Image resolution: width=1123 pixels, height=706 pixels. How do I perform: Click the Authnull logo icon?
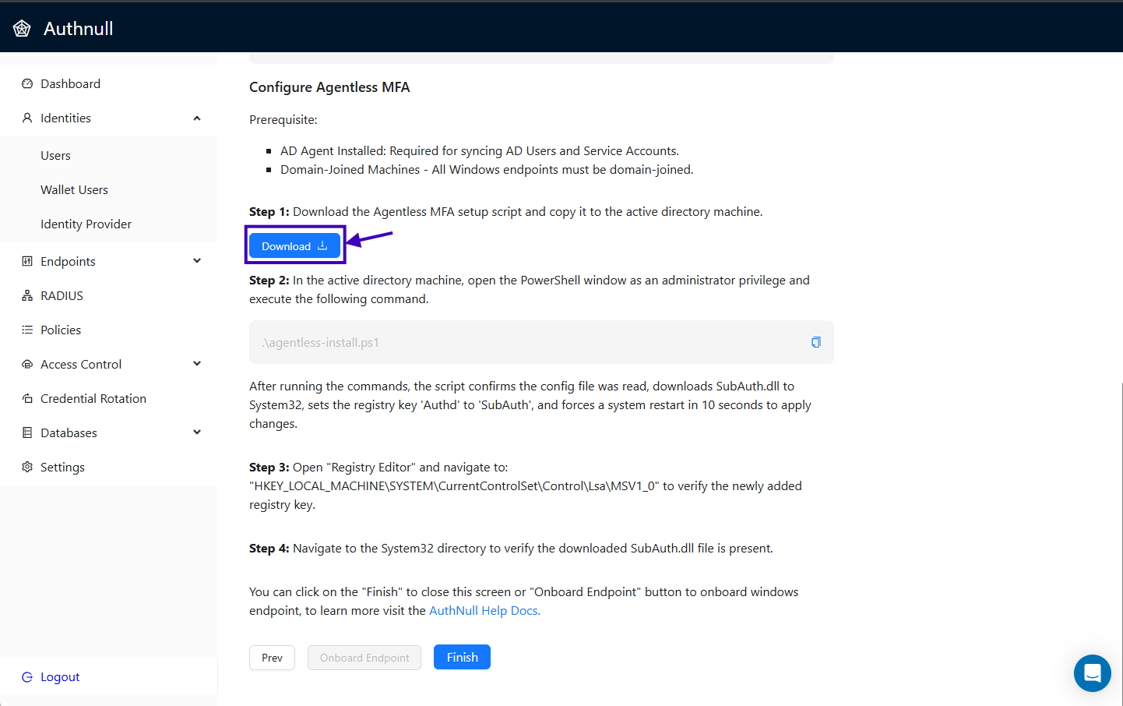(22, 29)
